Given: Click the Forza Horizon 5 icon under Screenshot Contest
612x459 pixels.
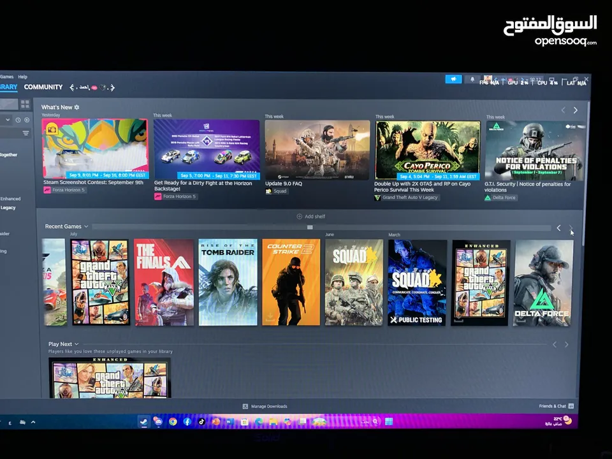Looking at the screenshot, I should 47,190.
